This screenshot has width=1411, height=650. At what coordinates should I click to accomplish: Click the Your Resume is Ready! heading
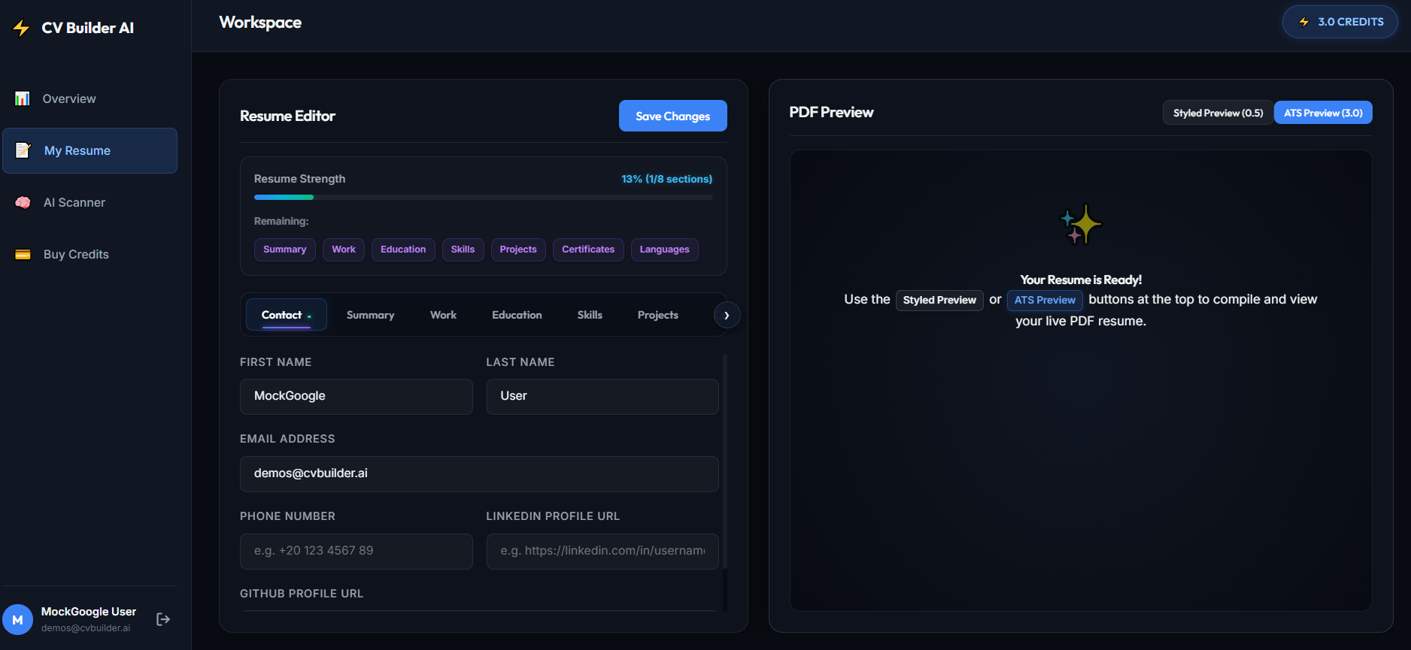[x=1081, y=280]
